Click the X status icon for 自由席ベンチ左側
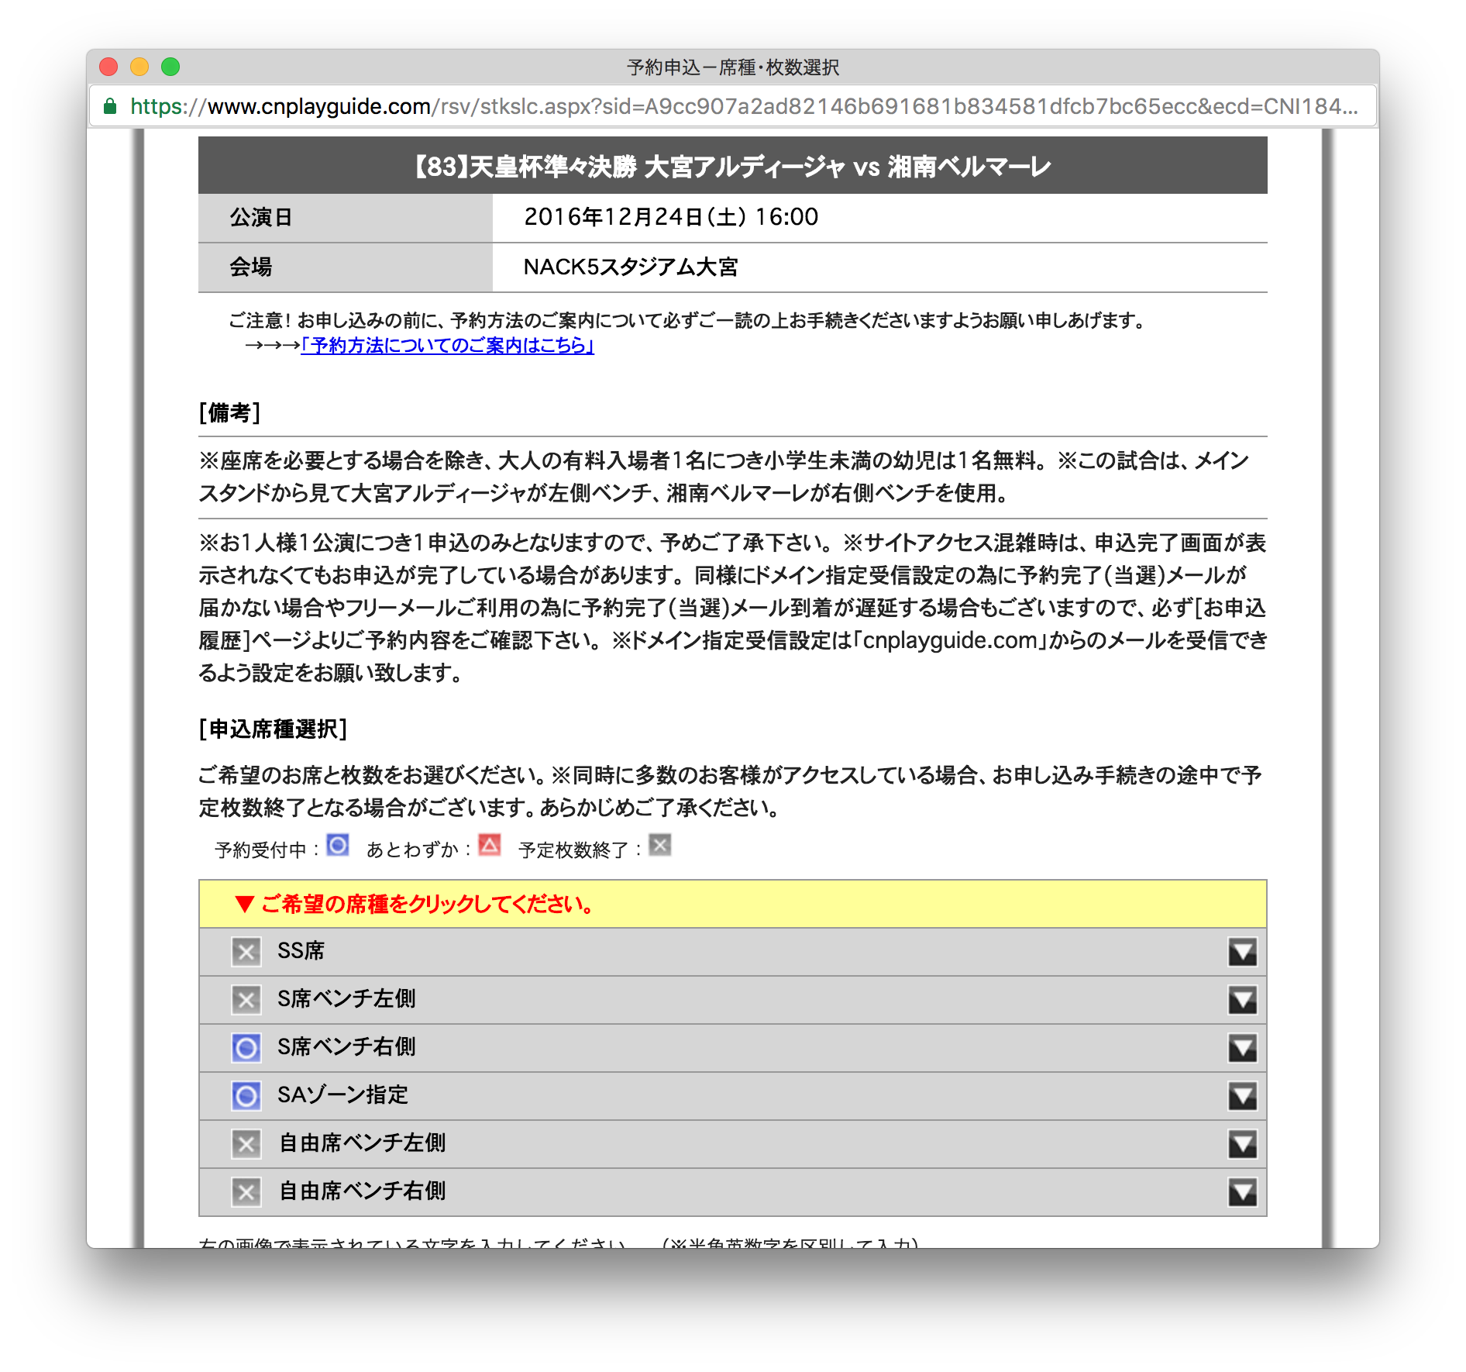The height and width of the screenshot is (1372, 1466). point(246,1144)
